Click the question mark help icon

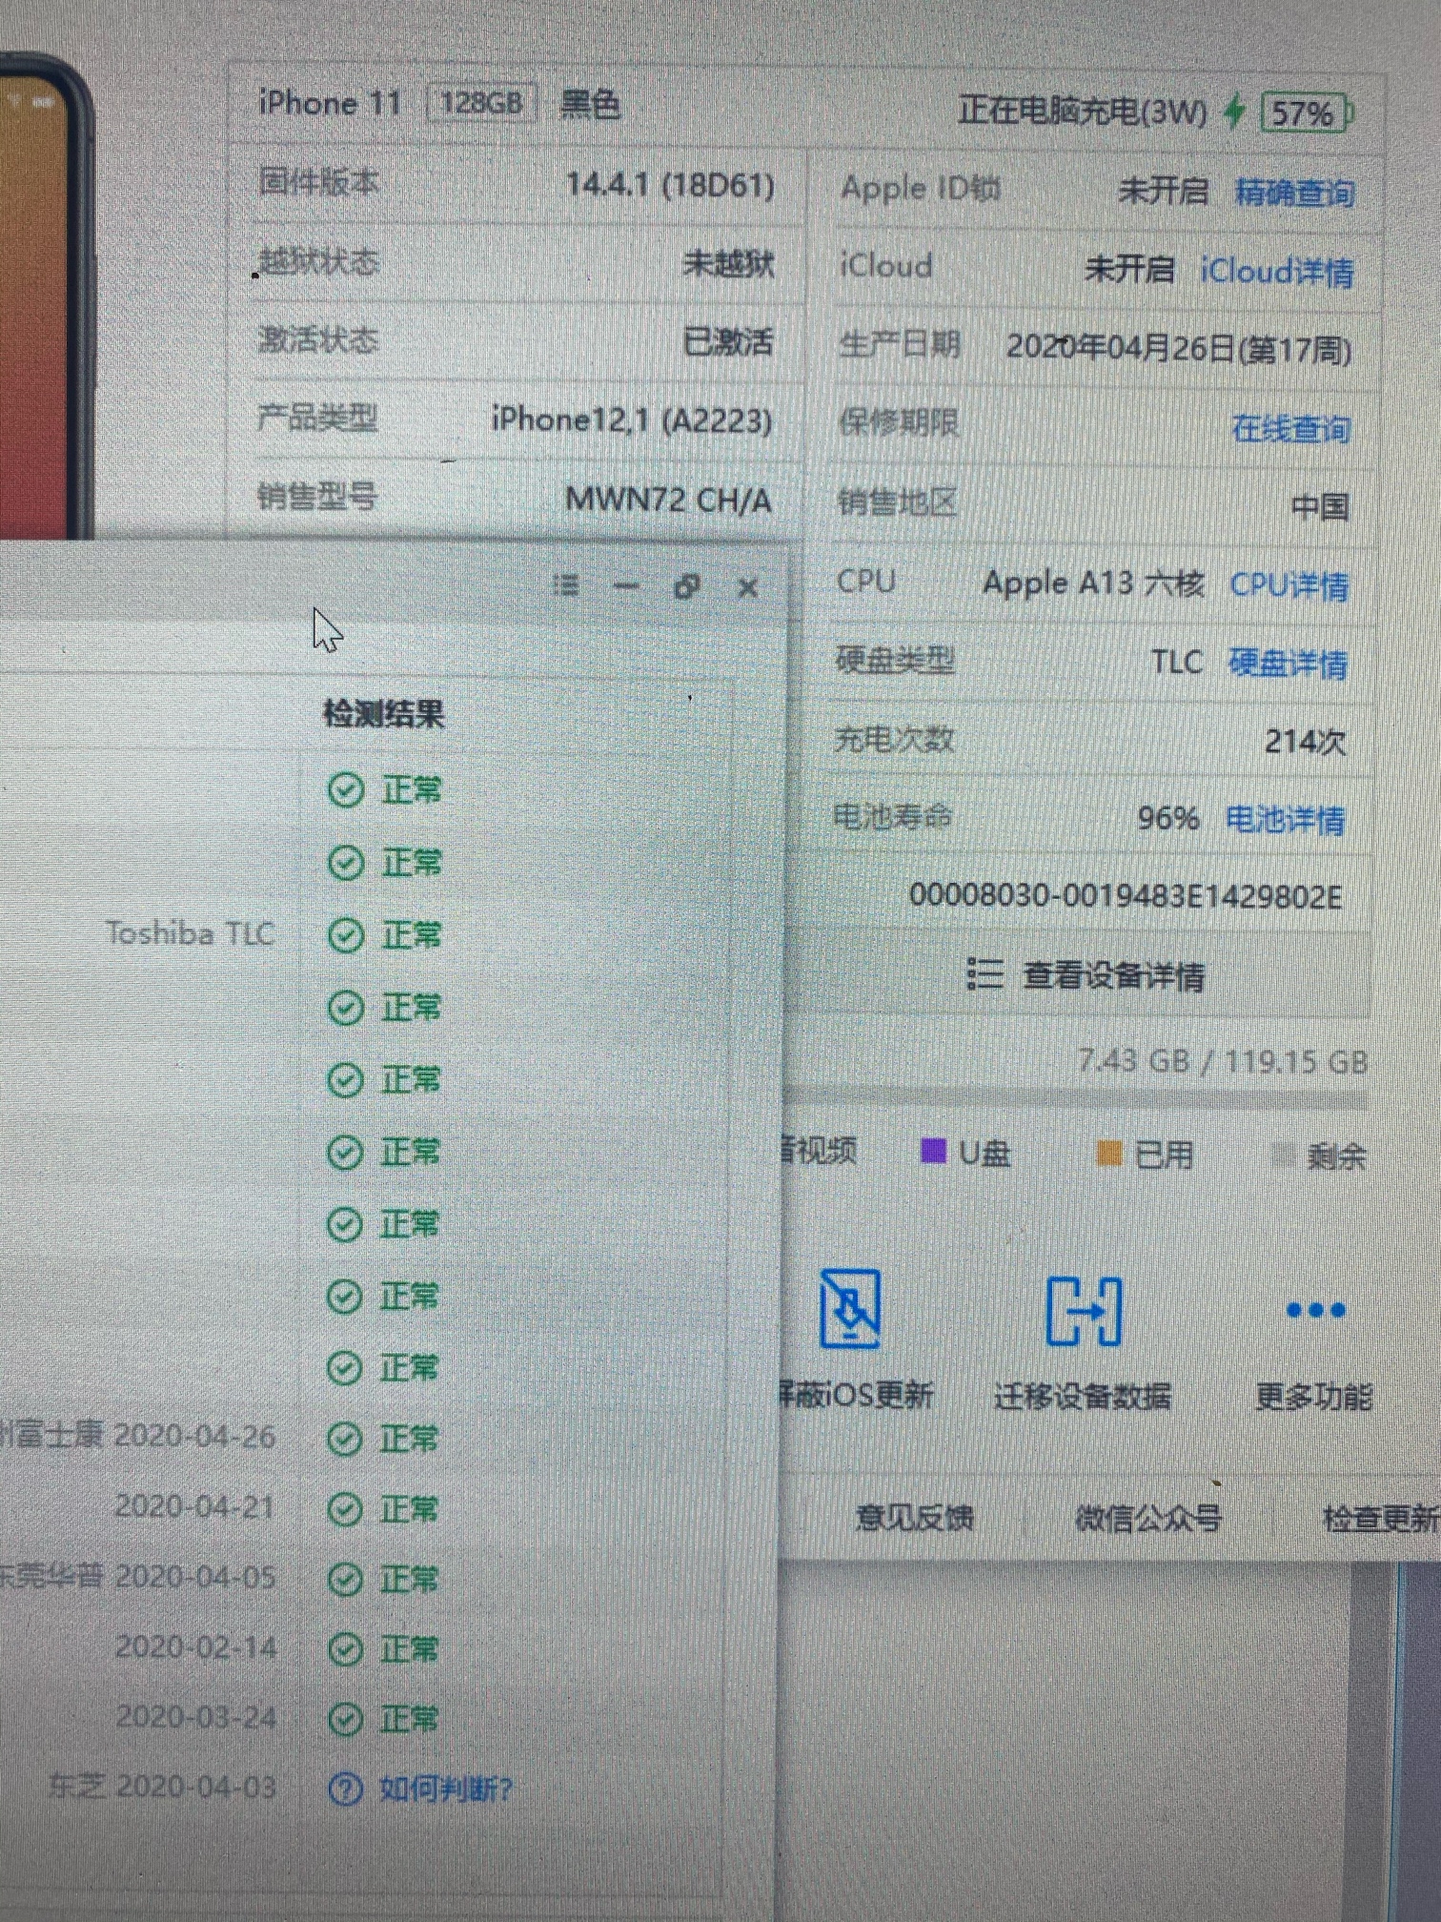click(x=345, y=1789)
